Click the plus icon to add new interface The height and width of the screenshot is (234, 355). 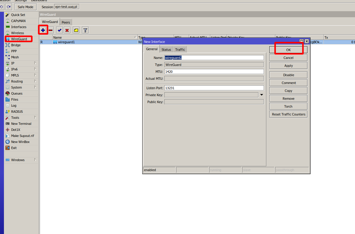coord(43,30)
